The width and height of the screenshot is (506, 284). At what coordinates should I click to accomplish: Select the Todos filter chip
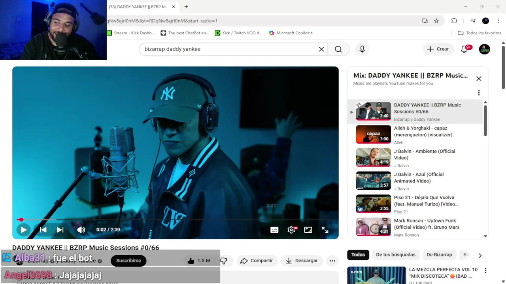pyautogui.click(x=358, y=255)
